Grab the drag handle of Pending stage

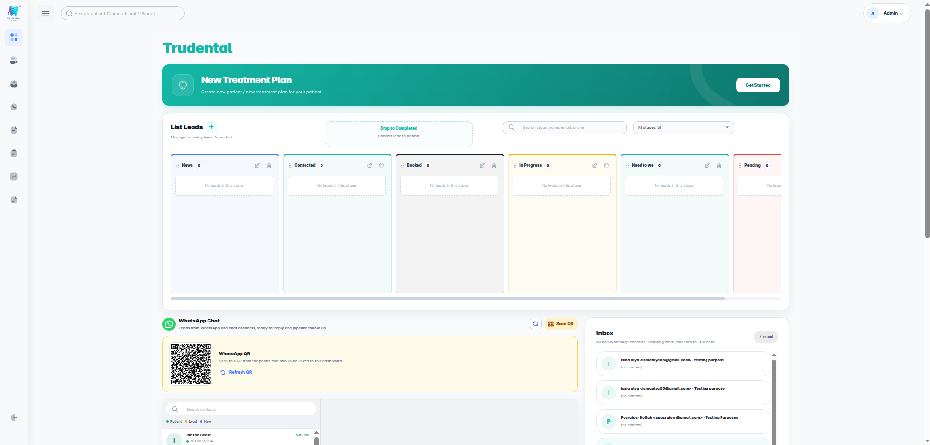[x=740, y=166]
